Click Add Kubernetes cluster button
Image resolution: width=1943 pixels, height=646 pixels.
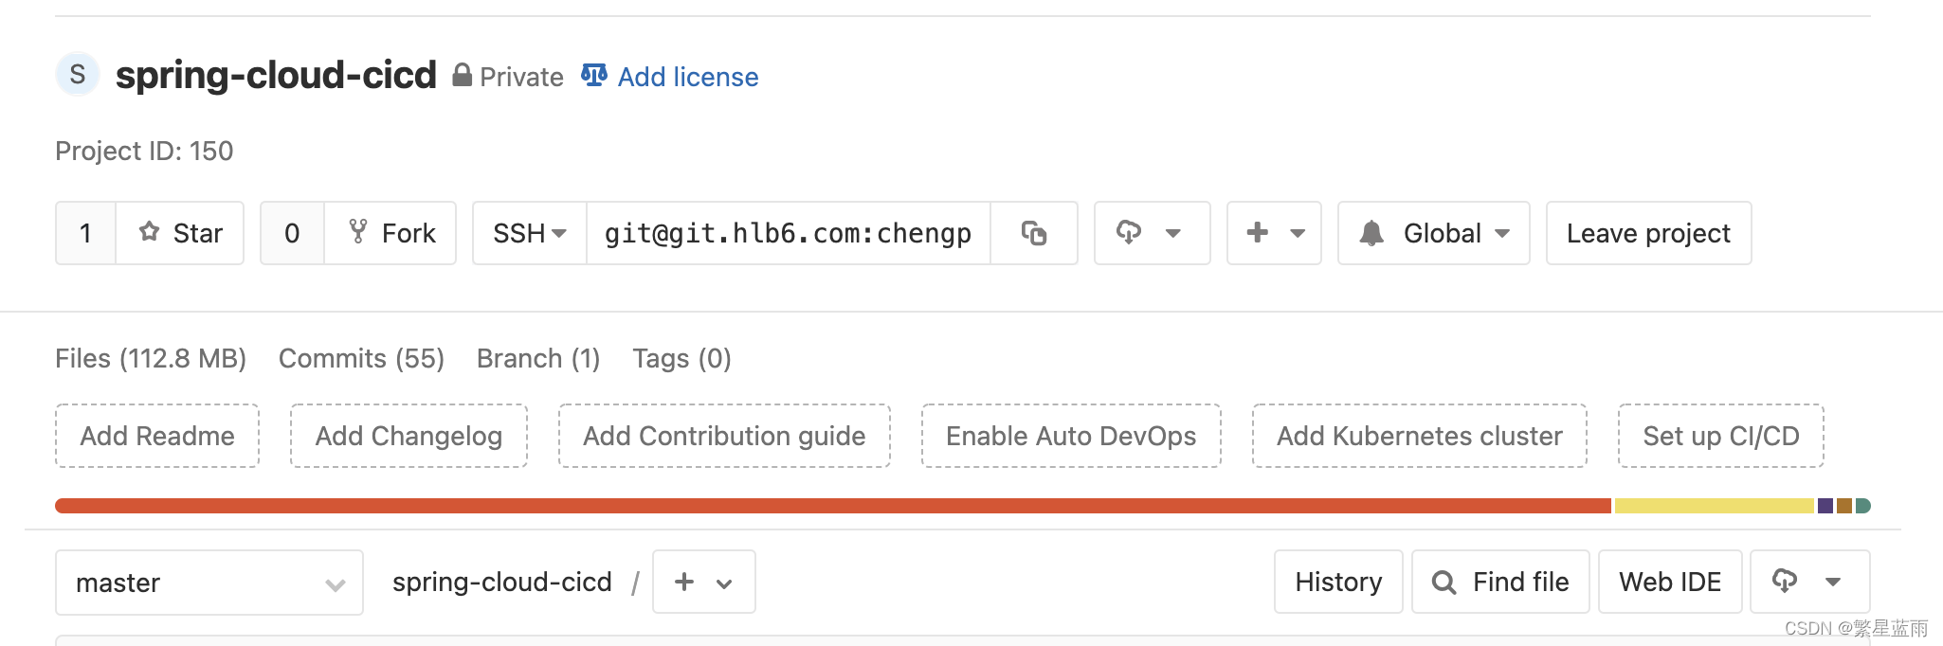(x=1419, y=436)
